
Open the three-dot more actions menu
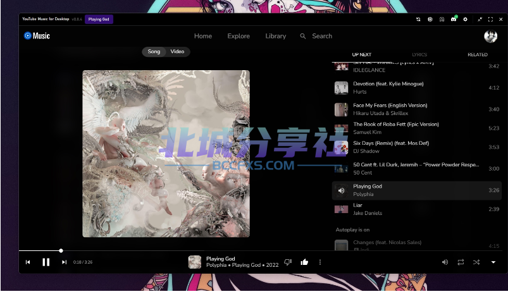tap(320, 262)
